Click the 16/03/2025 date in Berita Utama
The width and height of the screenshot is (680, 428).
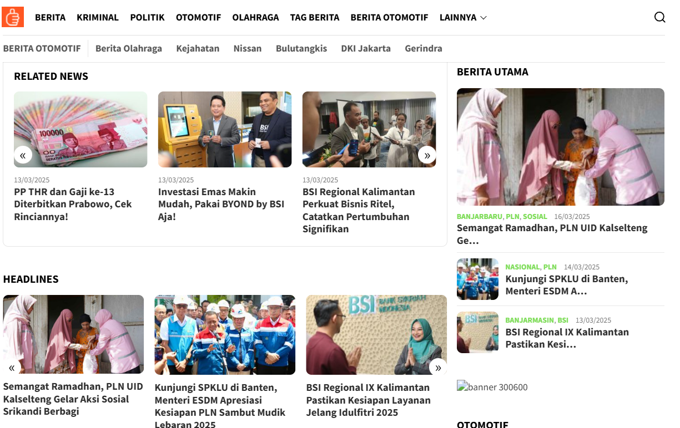(x=572, y=216)
